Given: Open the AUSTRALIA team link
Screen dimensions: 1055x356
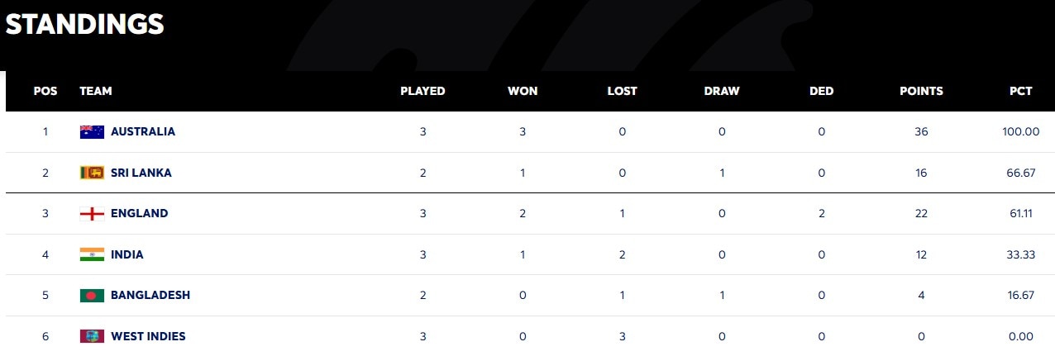Looking at the screenshot, I should [x=143, y=131].
